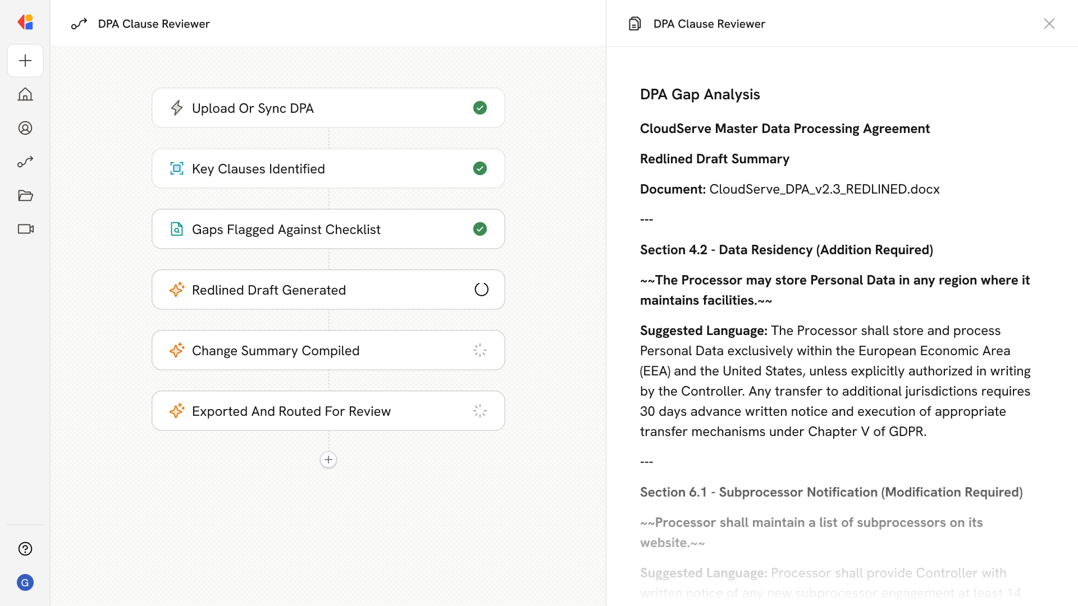Open the video camera icon in sidebar

click(25, 229)
